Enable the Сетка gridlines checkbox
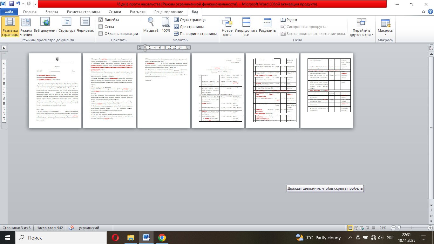Screen dimensions: 434x244 [x=101, y=27]
